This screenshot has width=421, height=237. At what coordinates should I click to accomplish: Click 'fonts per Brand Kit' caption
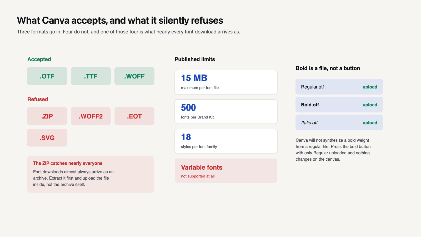coord(197,117)
